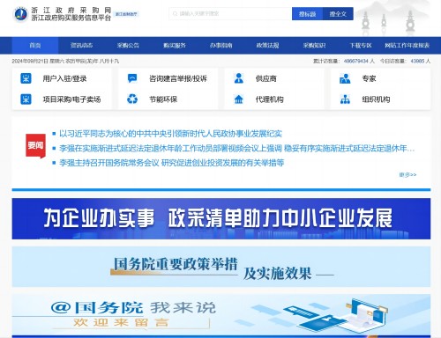Click the 浙江省财政厅 badge beside the title
The height and width of the screenshot is (338, 441).
point(126,14)
